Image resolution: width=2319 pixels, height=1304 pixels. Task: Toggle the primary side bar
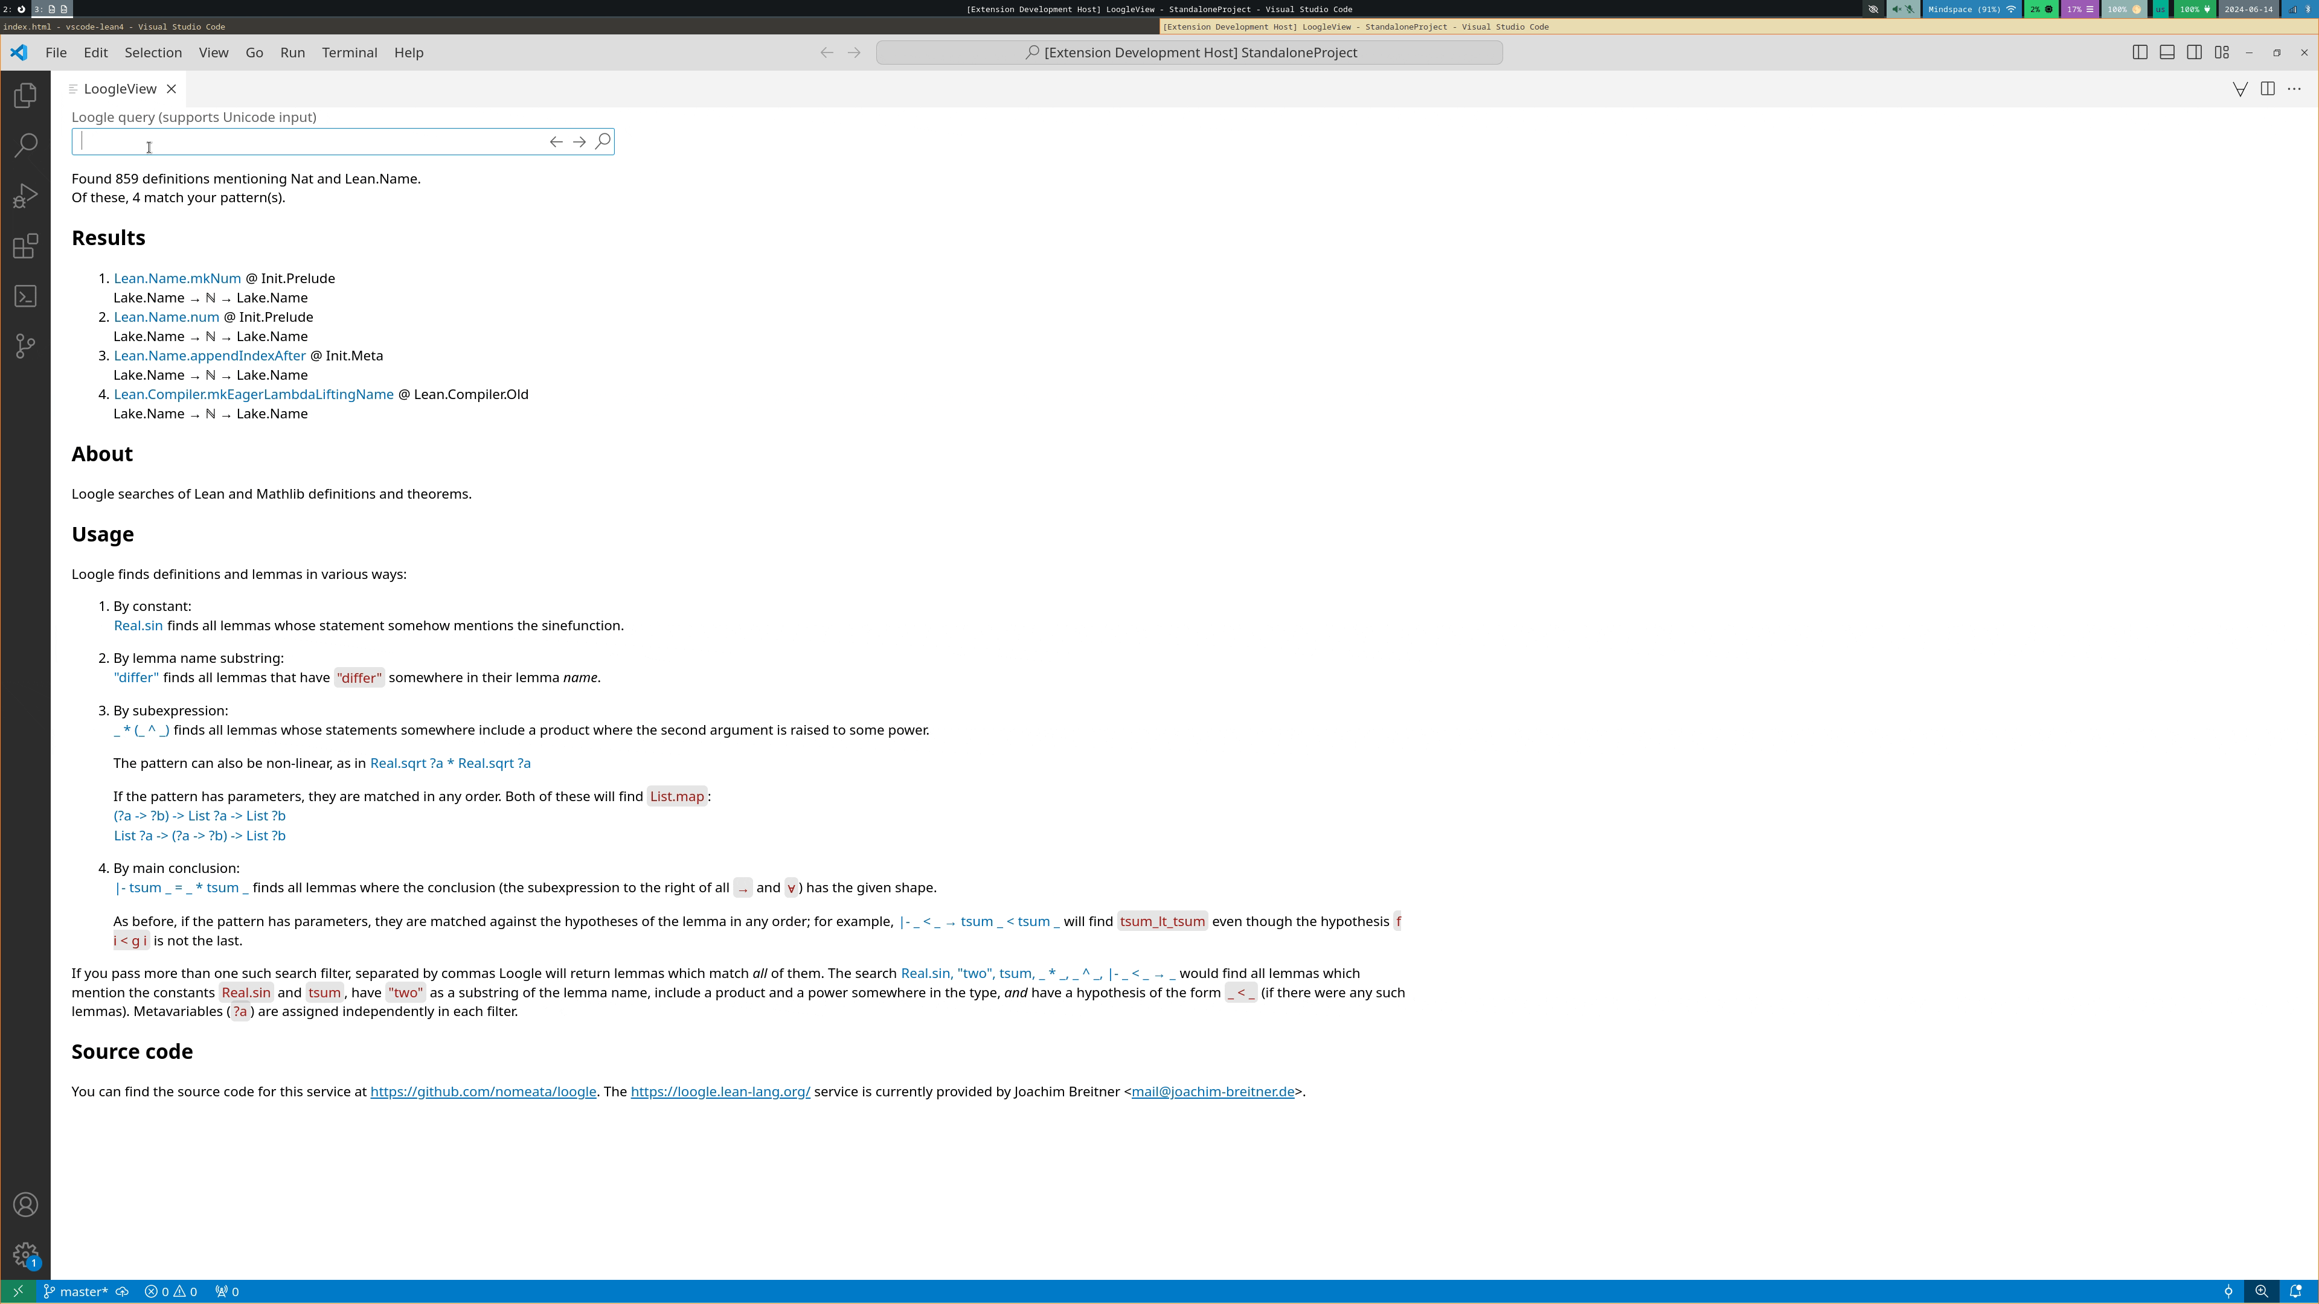click(2140, 52)
